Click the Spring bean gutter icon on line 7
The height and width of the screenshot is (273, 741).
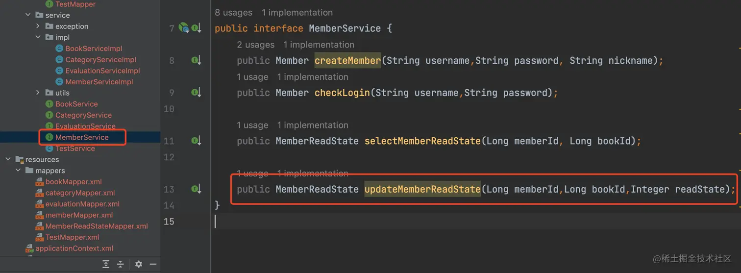184,28
